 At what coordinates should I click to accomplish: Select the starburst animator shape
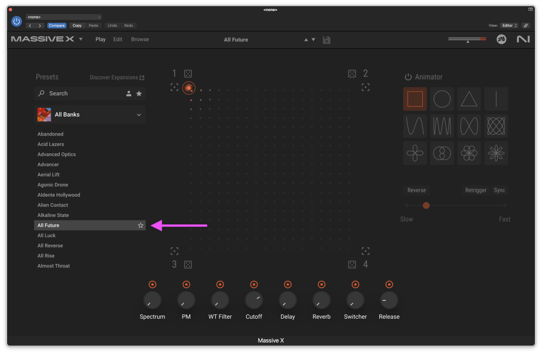coord(496,153)
